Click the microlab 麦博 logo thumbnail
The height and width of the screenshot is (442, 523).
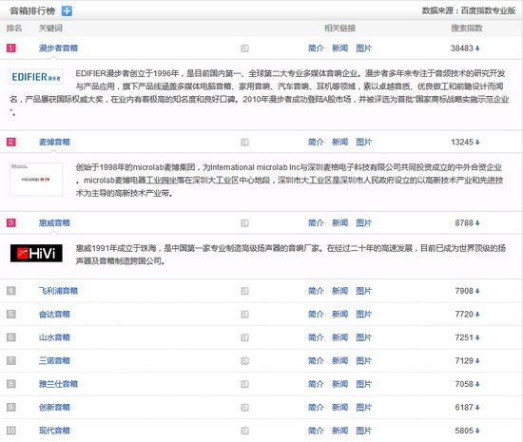(36, 180)
